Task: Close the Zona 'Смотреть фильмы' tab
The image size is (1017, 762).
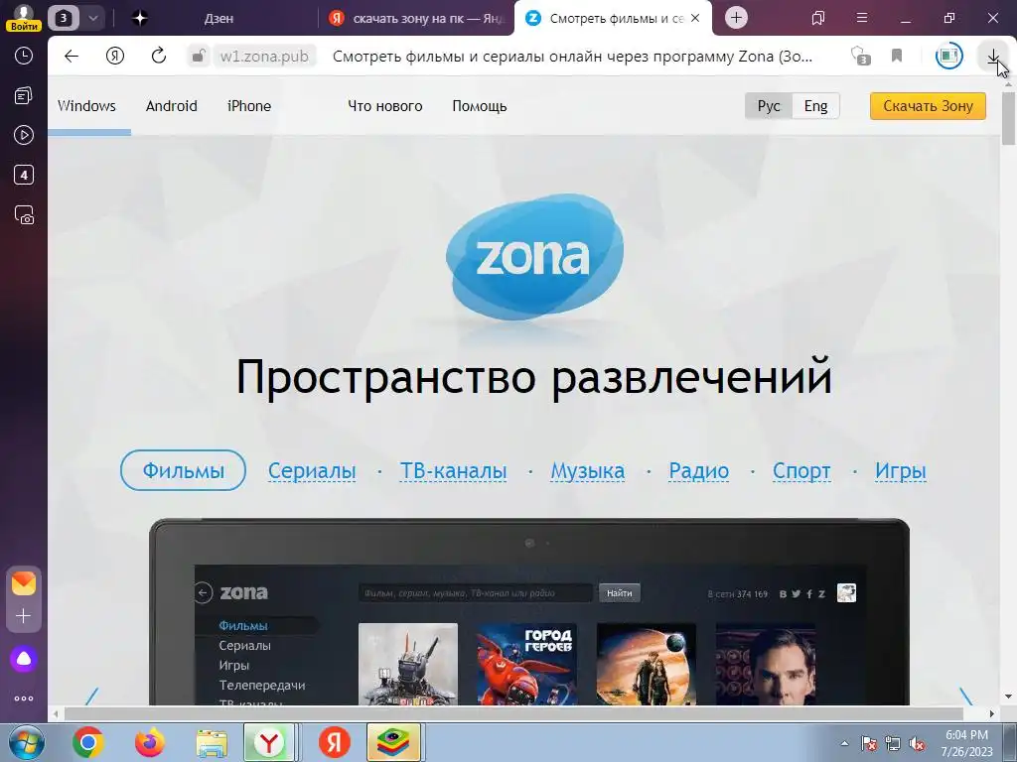Action: pyautogui.click(x=695, y=18)
